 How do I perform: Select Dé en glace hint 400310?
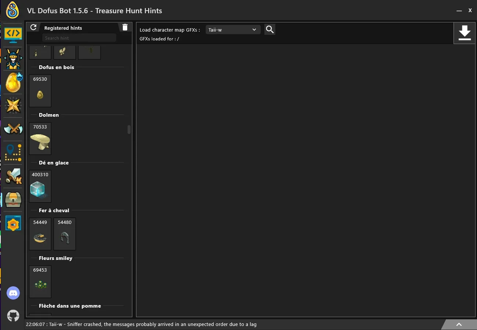pyautogui.click(x=40, y=186)
